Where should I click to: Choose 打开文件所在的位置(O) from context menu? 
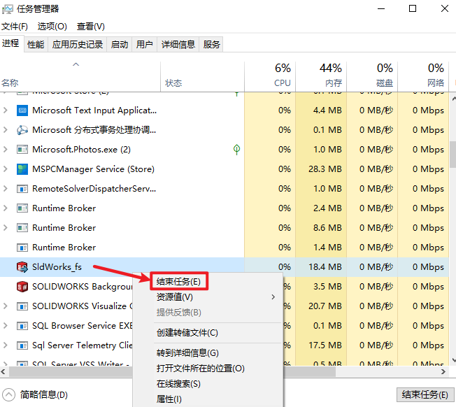tap(200, 369)
